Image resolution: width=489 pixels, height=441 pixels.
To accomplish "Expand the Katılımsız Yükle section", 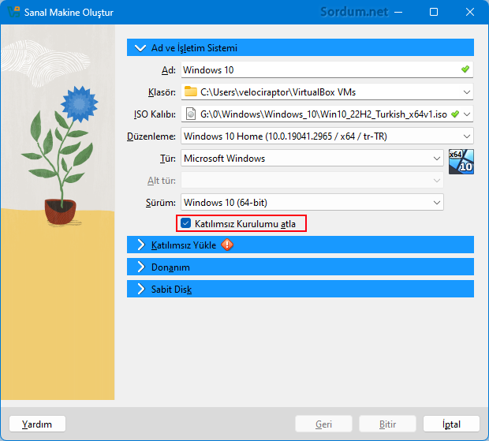I will tap(300, 245).
